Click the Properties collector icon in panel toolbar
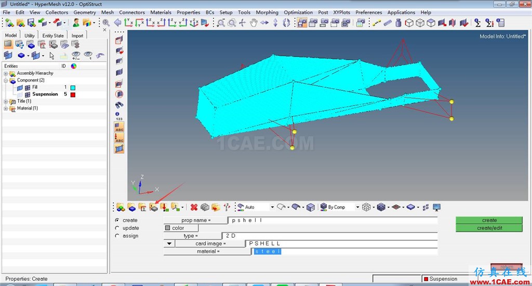 [153, 207]
